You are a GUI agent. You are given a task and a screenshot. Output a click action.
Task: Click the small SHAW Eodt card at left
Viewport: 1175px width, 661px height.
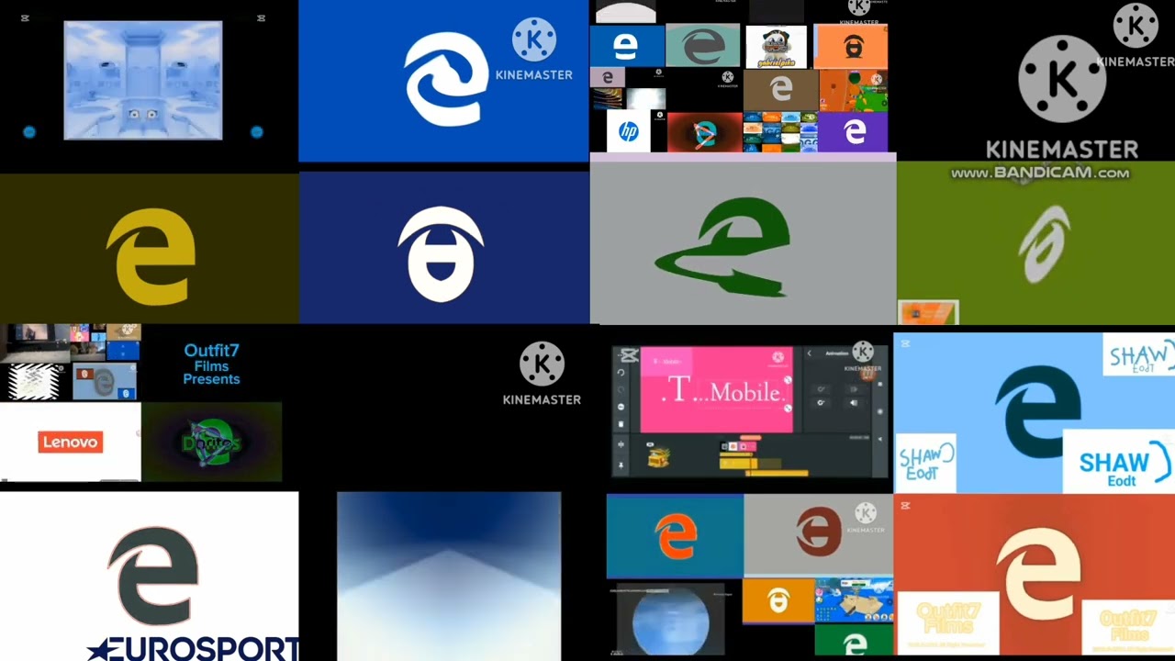pos(925,463)
